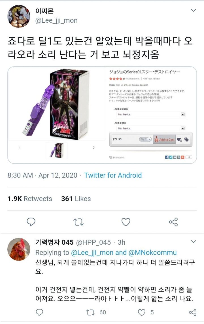The image size is (204, 324).
Task: Open Lee_jji_mon's profile avatar
Action: (19, 16)
